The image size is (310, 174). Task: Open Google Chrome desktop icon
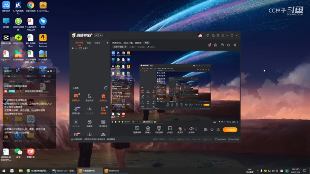(x=31, y=7)
